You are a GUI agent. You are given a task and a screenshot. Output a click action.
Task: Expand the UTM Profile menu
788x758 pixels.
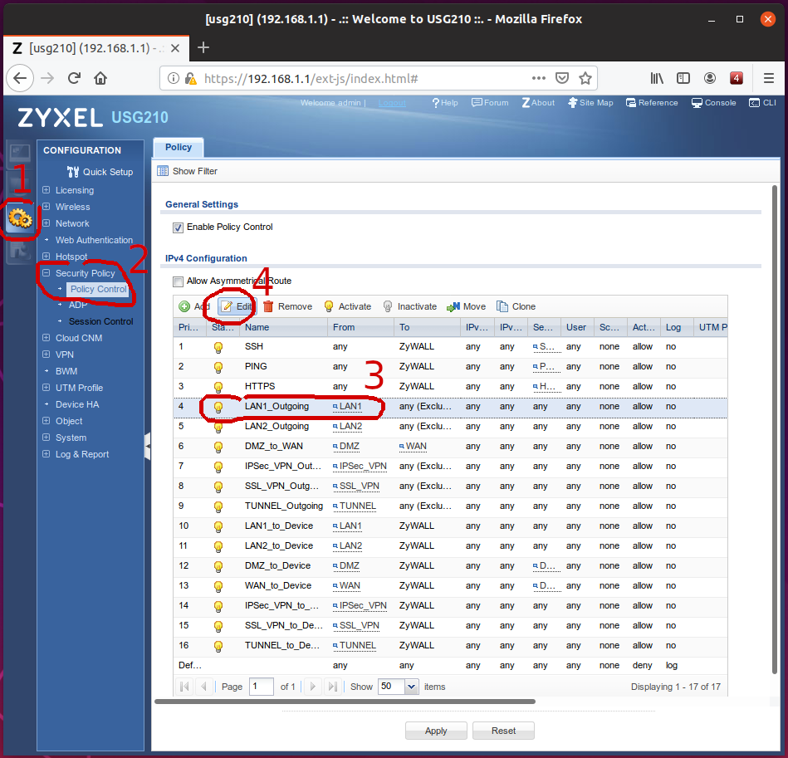pos(46,387)
